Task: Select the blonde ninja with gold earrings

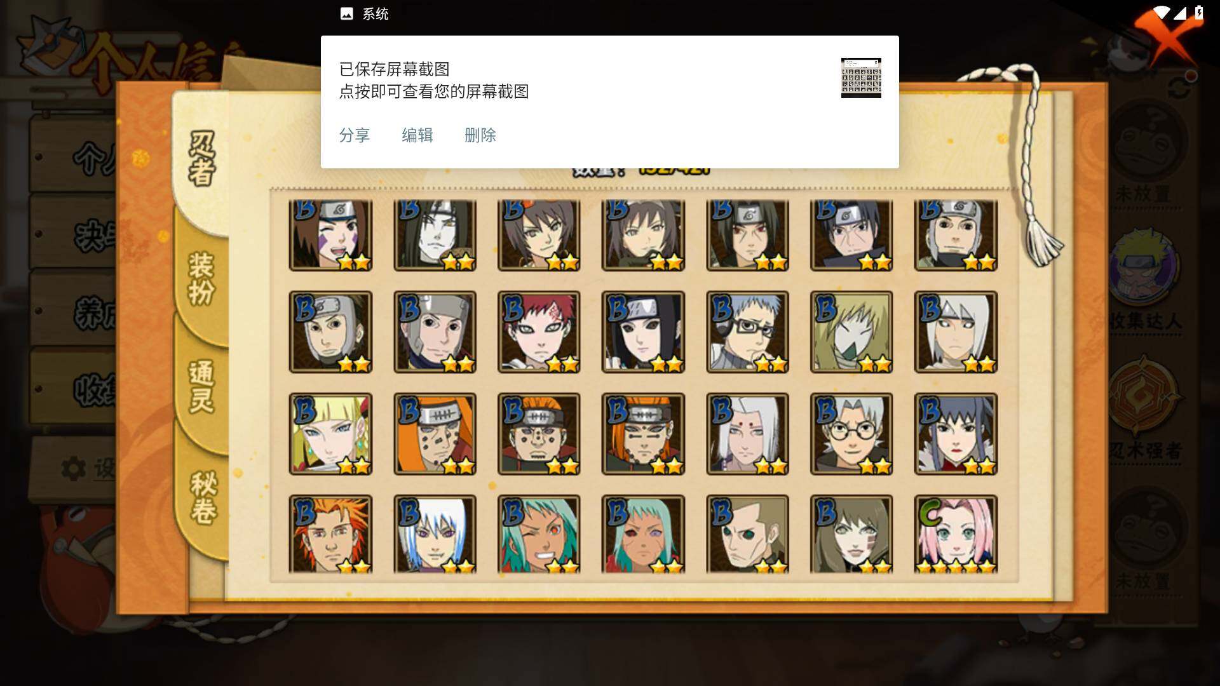Action: [x=330, y=434]
